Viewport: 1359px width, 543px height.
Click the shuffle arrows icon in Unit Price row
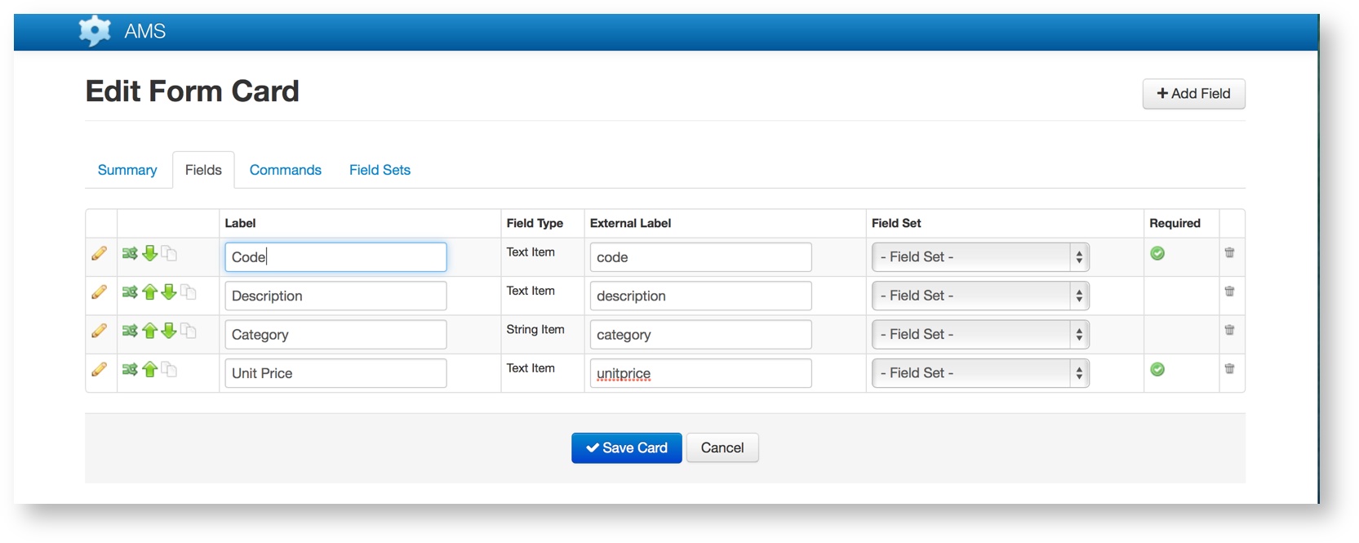click(x=130, y=370)
